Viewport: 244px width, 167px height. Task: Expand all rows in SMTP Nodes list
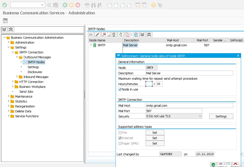point(142,34)
